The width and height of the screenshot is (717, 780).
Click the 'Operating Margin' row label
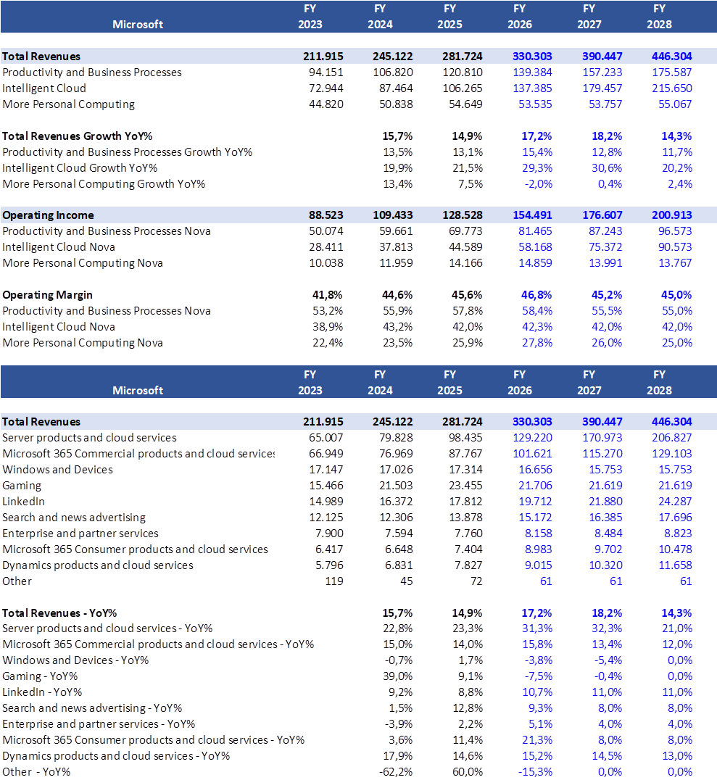pos(47,295)
